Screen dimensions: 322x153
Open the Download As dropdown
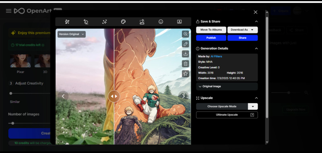pos(243,30)
